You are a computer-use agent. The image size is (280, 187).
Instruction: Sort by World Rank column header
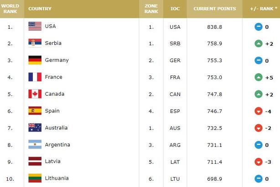click(10, 9)
